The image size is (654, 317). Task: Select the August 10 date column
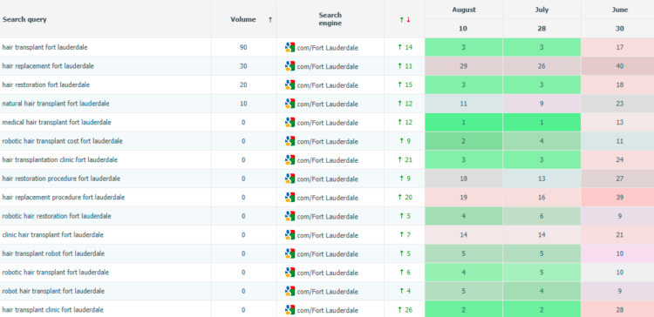464,19
